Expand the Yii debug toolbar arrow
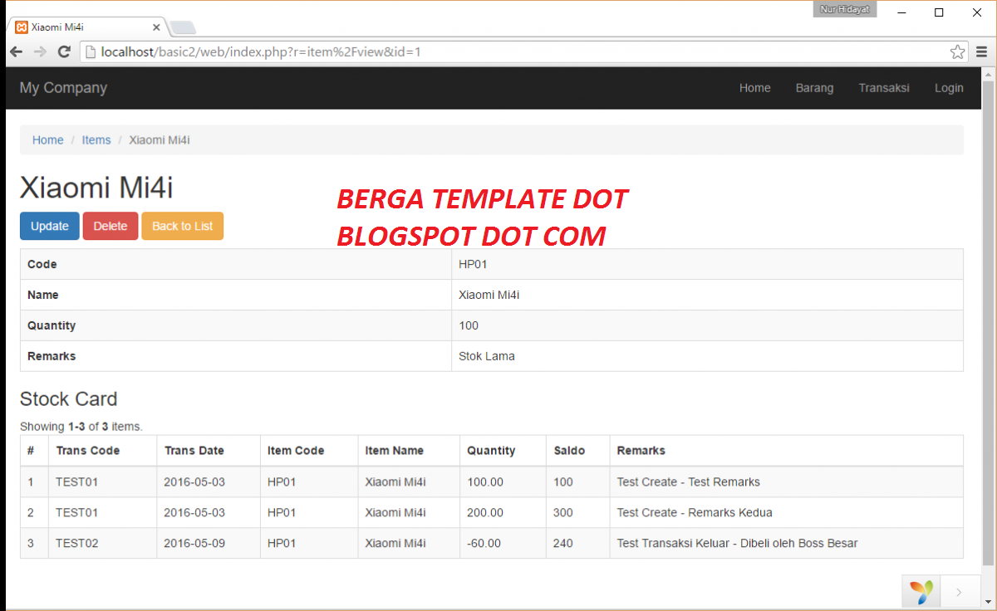This screenshot has height=611, width=997. coord(960,592)
